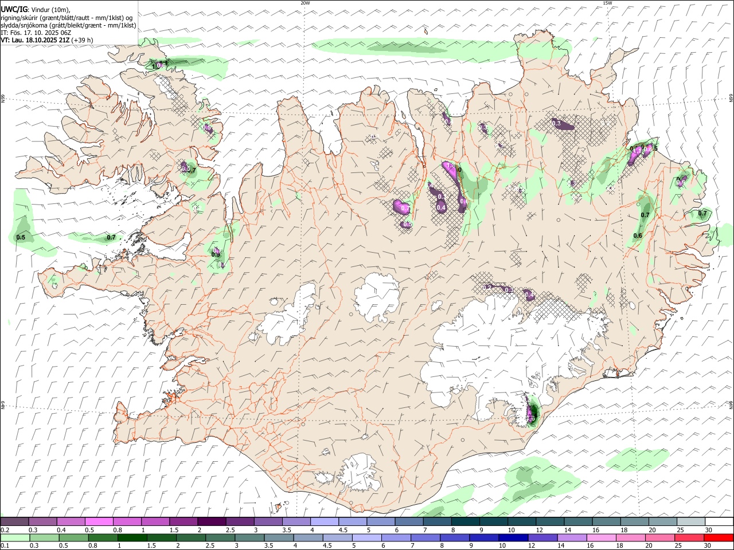Click the bright red swatch above bottom-row '30'
The image size is (734, 550).
(x=719, y=537)
